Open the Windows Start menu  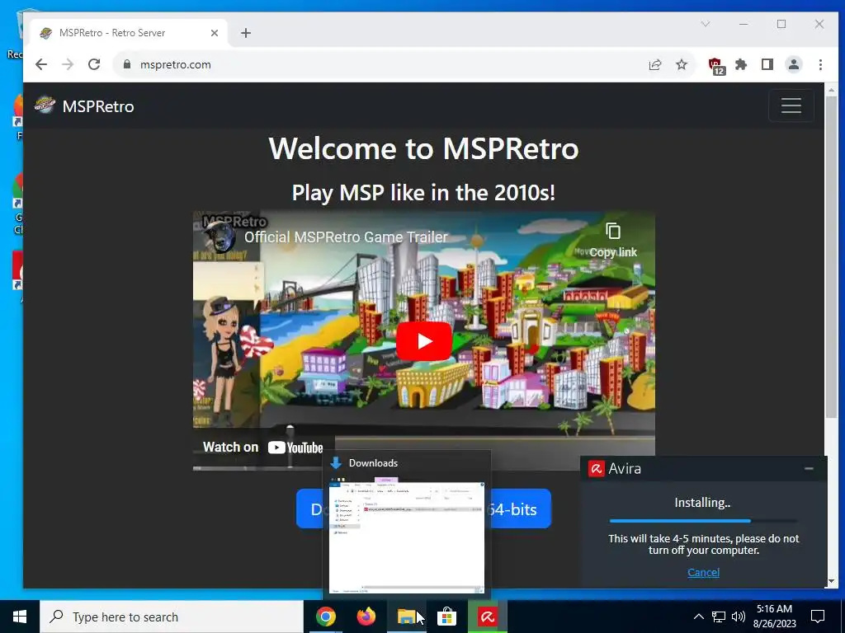[20, 617]
